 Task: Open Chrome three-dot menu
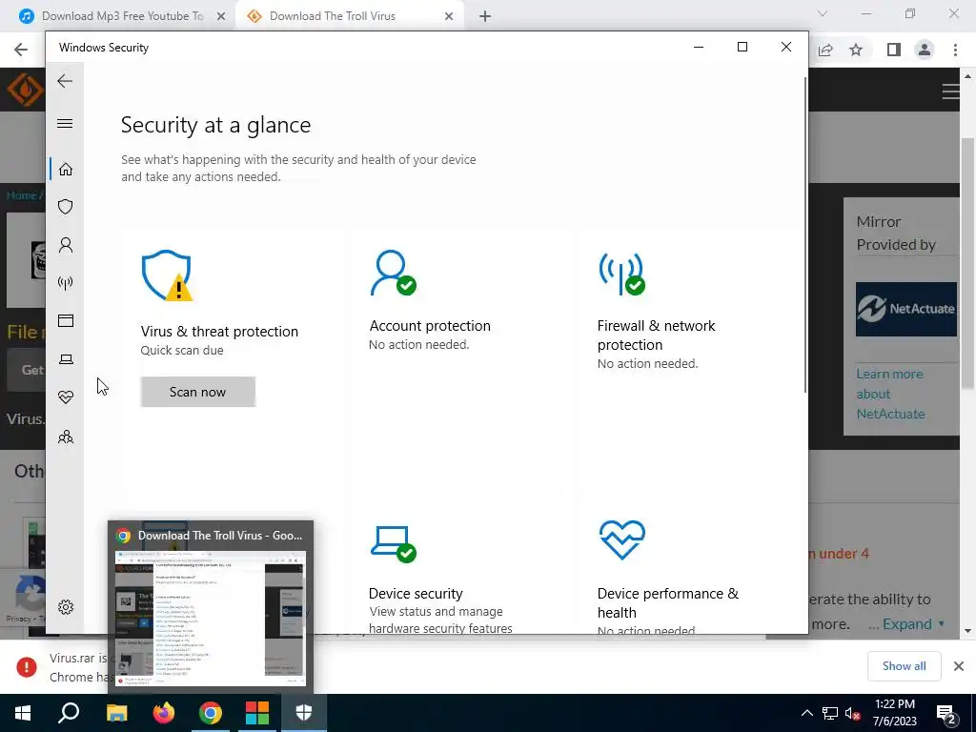[955, 50]
